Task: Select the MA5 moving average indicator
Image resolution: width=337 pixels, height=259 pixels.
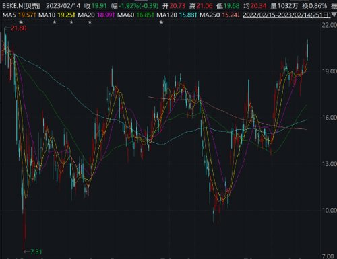Action: [x=20, y=15]
